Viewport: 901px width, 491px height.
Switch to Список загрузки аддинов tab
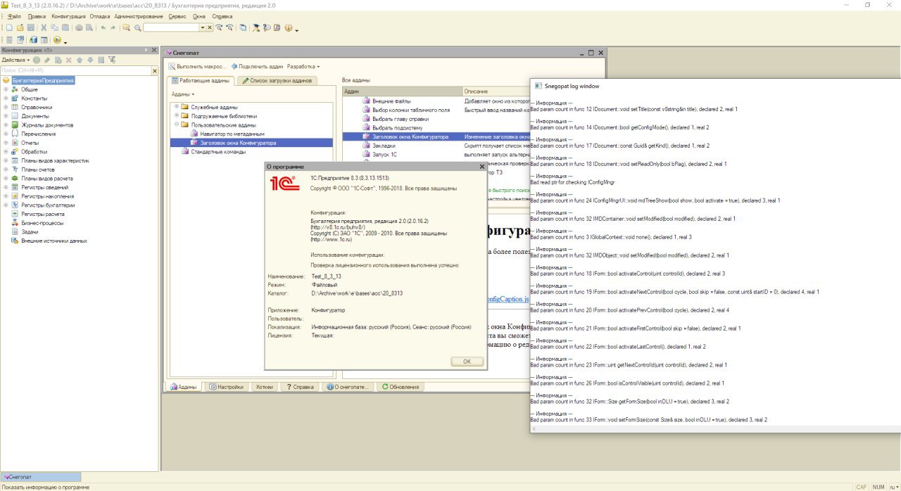pyautogui.click(x=276, y=81)
